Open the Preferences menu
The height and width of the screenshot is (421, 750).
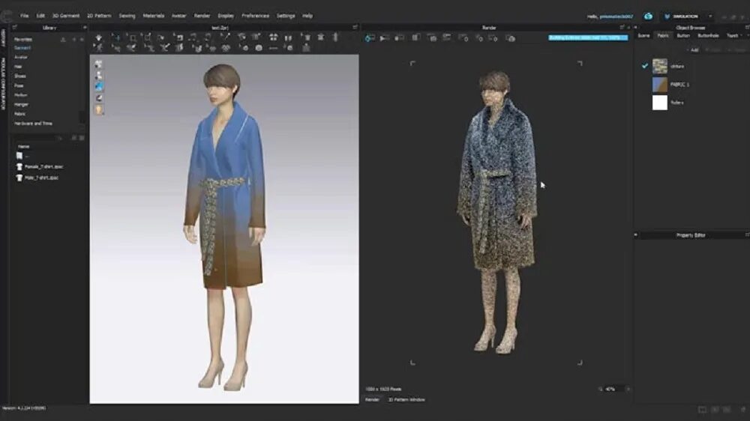[x=256, y=16]
